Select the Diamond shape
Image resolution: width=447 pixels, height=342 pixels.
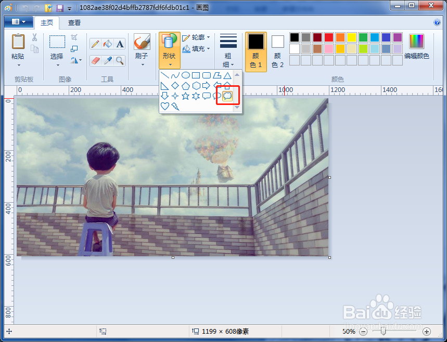[x=175, y=86]
